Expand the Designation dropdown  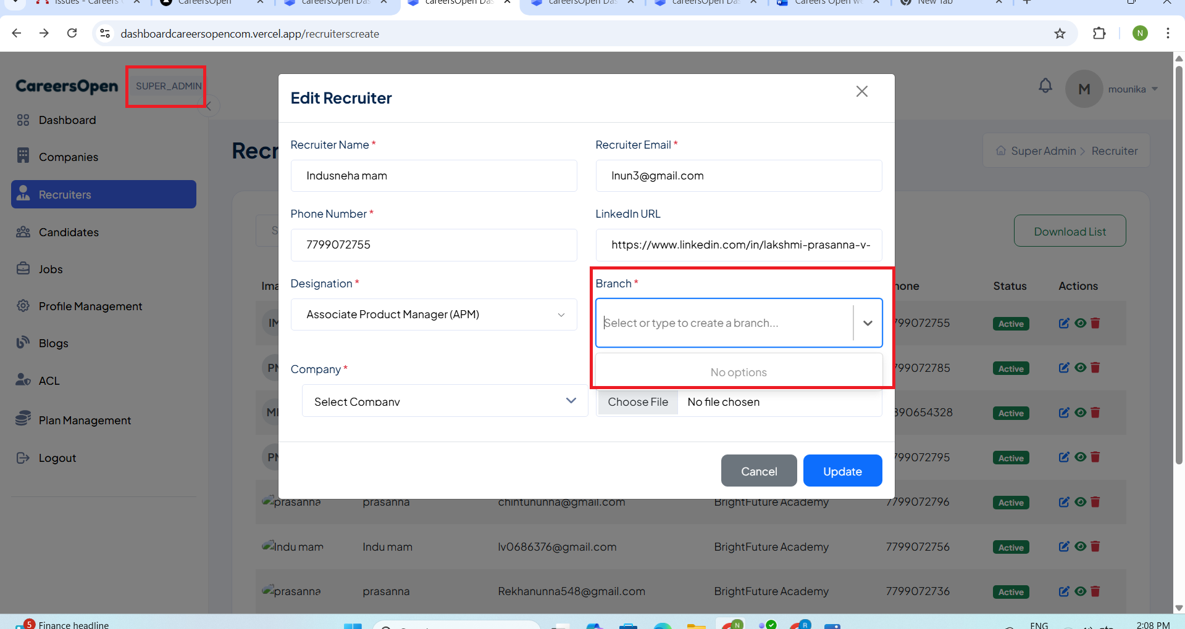tap(561, 315)
